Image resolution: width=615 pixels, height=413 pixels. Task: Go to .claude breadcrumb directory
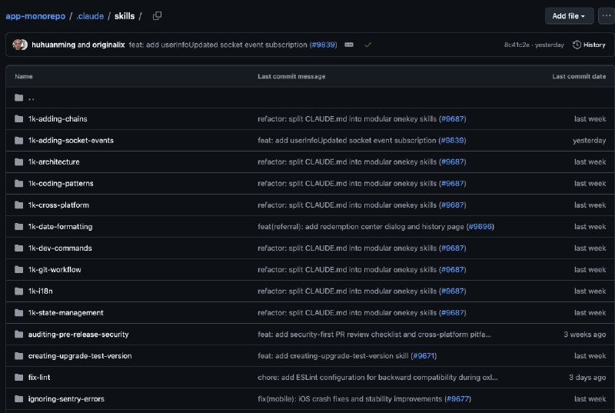[x=89, y=15]
